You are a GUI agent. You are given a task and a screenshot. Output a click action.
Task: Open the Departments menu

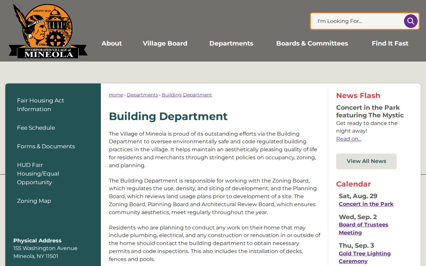[x=231, y=43]
